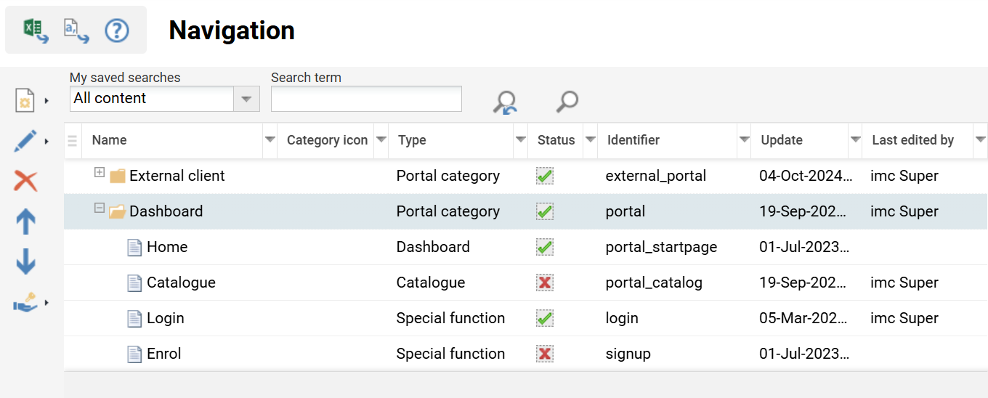This screenshot has height=398, width=988.
Task: Open the Last edited by column dropdown
Action: pyautogui.click(x=980, y=139)
